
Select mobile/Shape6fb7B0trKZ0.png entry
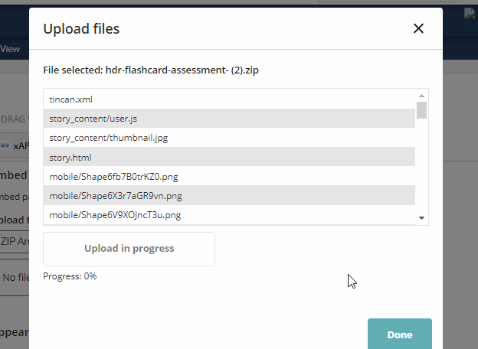[229, 176]
